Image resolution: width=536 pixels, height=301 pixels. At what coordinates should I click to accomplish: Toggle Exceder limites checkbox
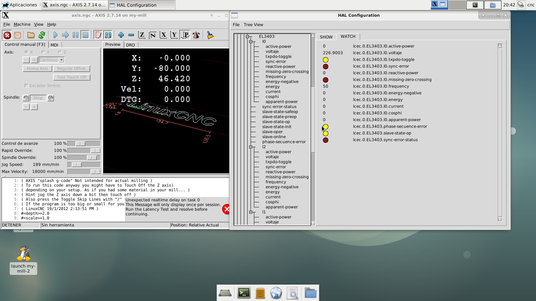26,86
